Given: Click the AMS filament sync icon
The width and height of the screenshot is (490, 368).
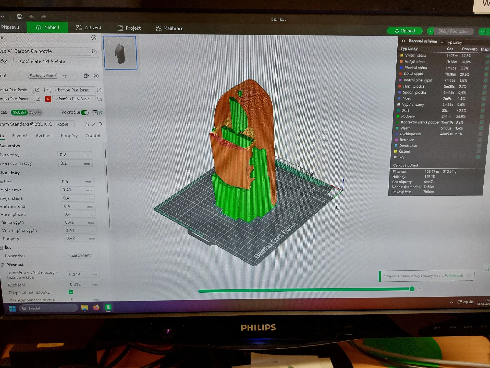Looking at the screenshot, I should [87, 76].
